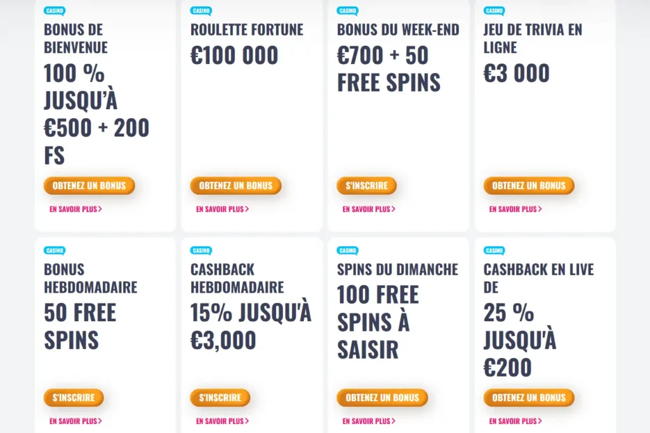Open En Savoir Plus under Roulette Fortune
The width and height of the screenshot is (650, 433).
222,209
